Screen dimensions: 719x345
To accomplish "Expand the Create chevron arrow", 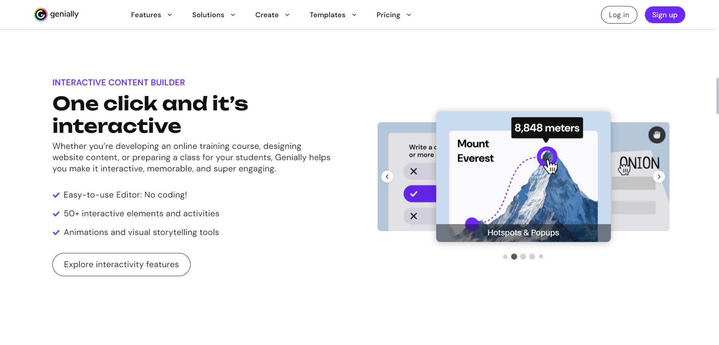I will tap(287, 15).
